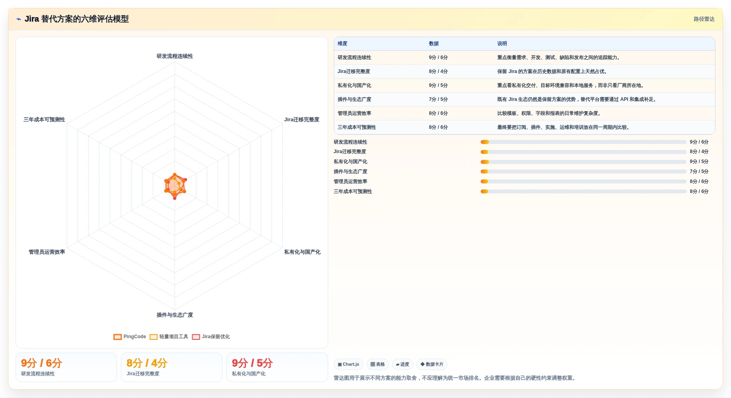Click table cell Jira迁移完整度

[354, 71]
